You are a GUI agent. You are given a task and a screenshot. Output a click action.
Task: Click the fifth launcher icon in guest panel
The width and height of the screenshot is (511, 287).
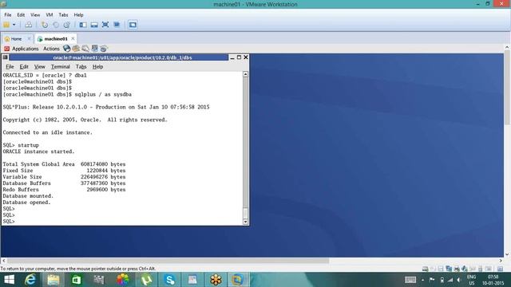point(104,49)
